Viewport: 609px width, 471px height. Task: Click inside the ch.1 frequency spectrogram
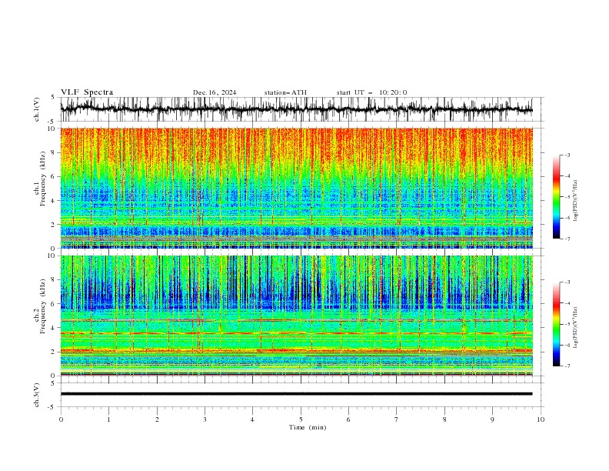[x=296, y=188]
